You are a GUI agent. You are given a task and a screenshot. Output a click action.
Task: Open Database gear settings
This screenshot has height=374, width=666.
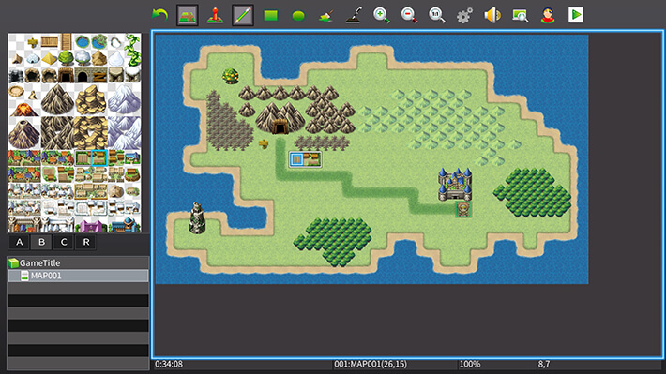[x=464, y=16]
